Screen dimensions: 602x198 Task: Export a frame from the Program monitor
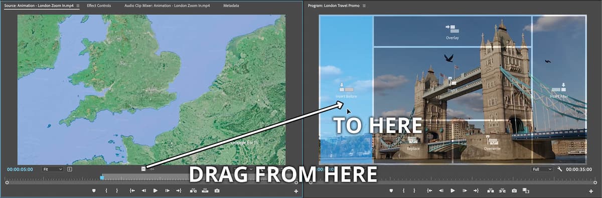pyautogui.click(x=514, y=190)
